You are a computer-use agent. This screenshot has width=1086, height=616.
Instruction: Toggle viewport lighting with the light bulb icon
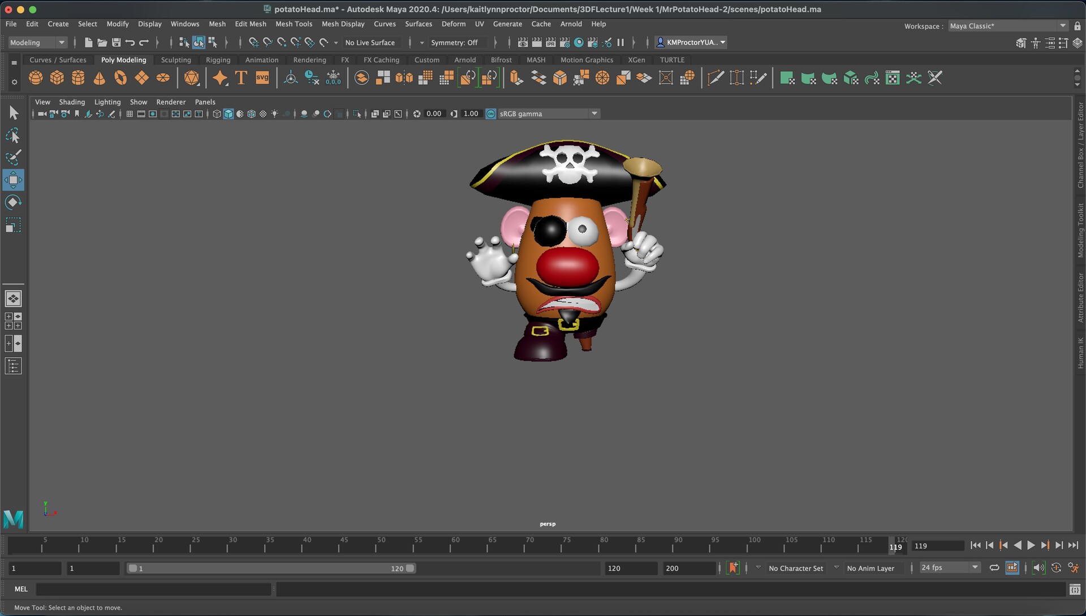pyautogui.click(x=274, y=114)
